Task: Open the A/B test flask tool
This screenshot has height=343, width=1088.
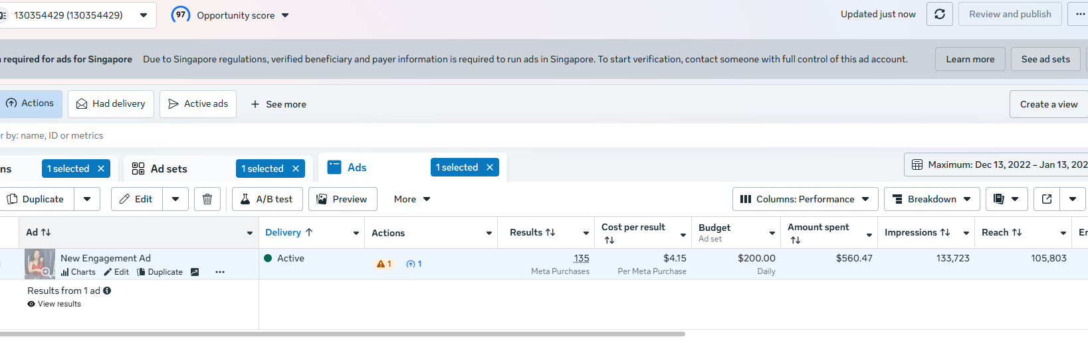Action: (x=267, y=199)
